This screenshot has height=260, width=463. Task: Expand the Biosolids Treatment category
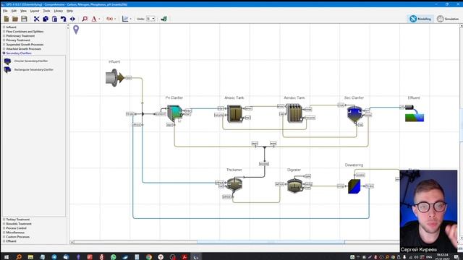coord(4,224)
